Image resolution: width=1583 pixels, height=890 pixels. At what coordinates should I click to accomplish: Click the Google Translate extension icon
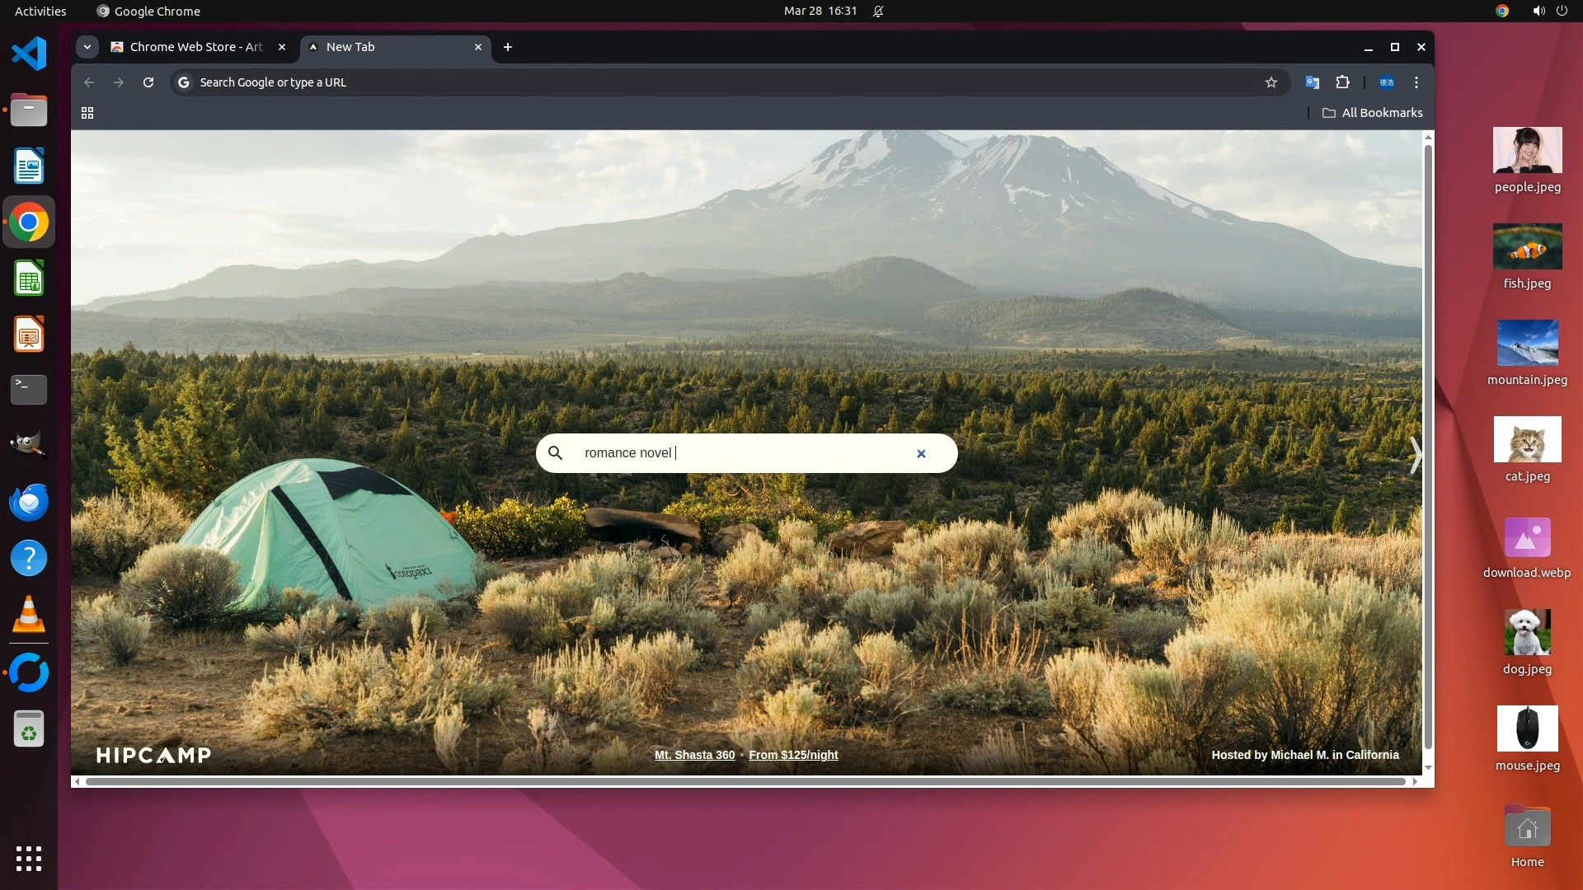pyautogui.click(x=1312, y=82)
